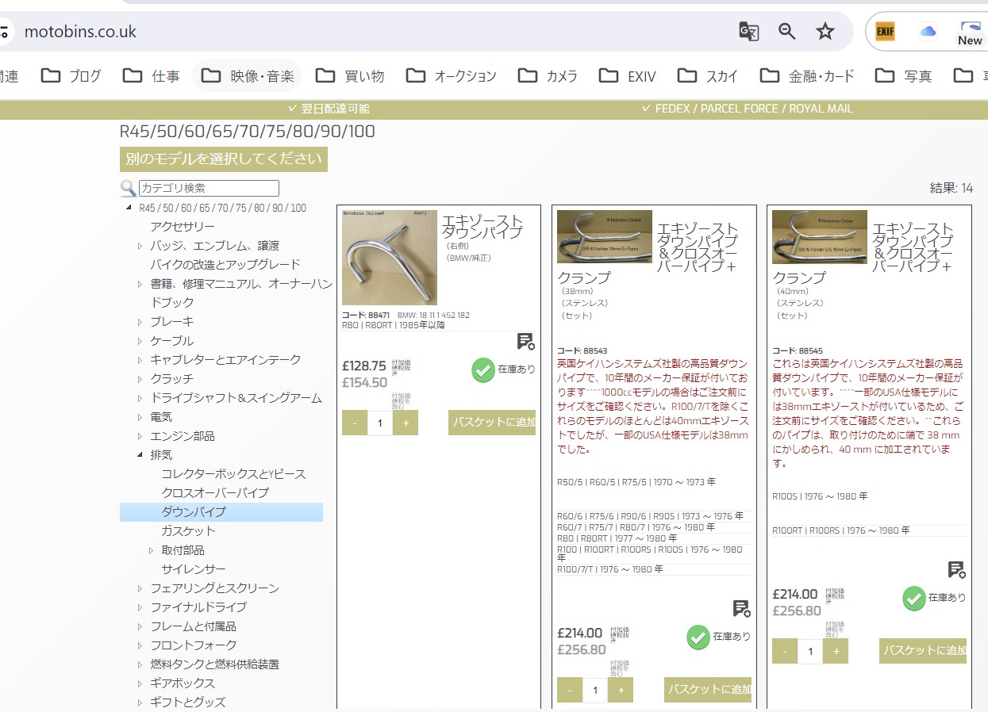The height and width of the screenshot is (712, 988).
Task: Expand the キャブレターとエアインテーク category arrow
Action: click(140, 360)
